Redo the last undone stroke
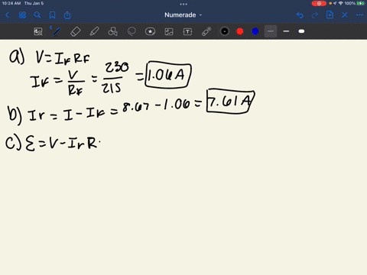 (x=315, y=15)
